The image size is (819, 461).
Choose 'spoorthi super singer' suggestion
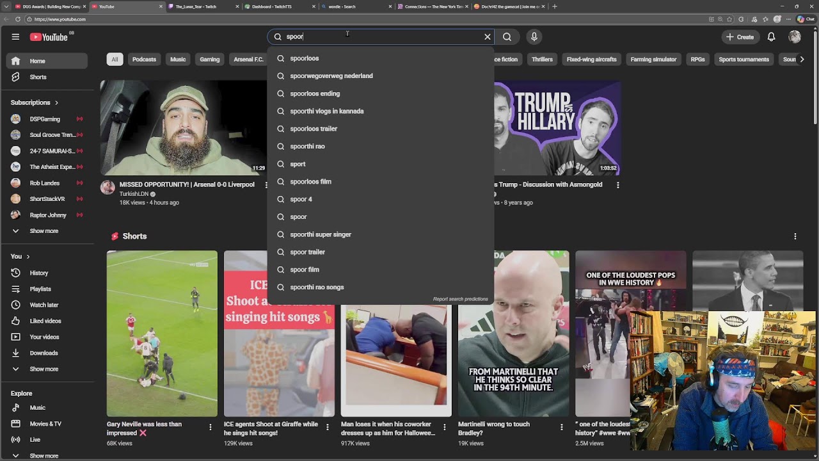(381, 234)
